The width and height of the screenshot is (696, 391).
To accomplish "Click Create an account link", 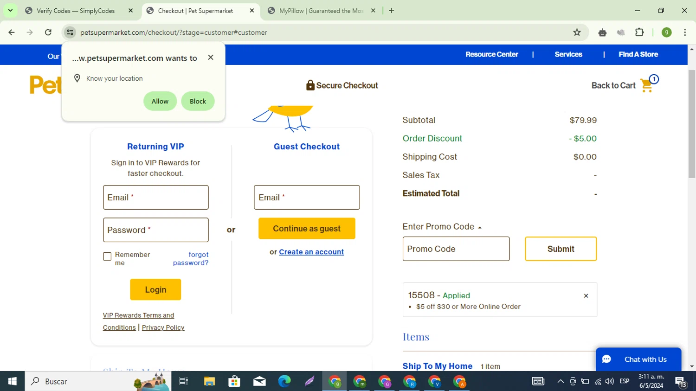I will 311,252.
